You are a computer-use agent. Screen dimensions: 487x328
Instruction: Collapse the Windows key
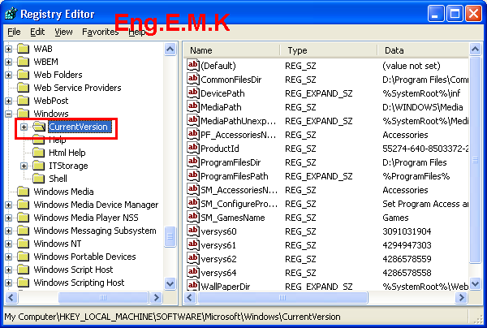9,114
